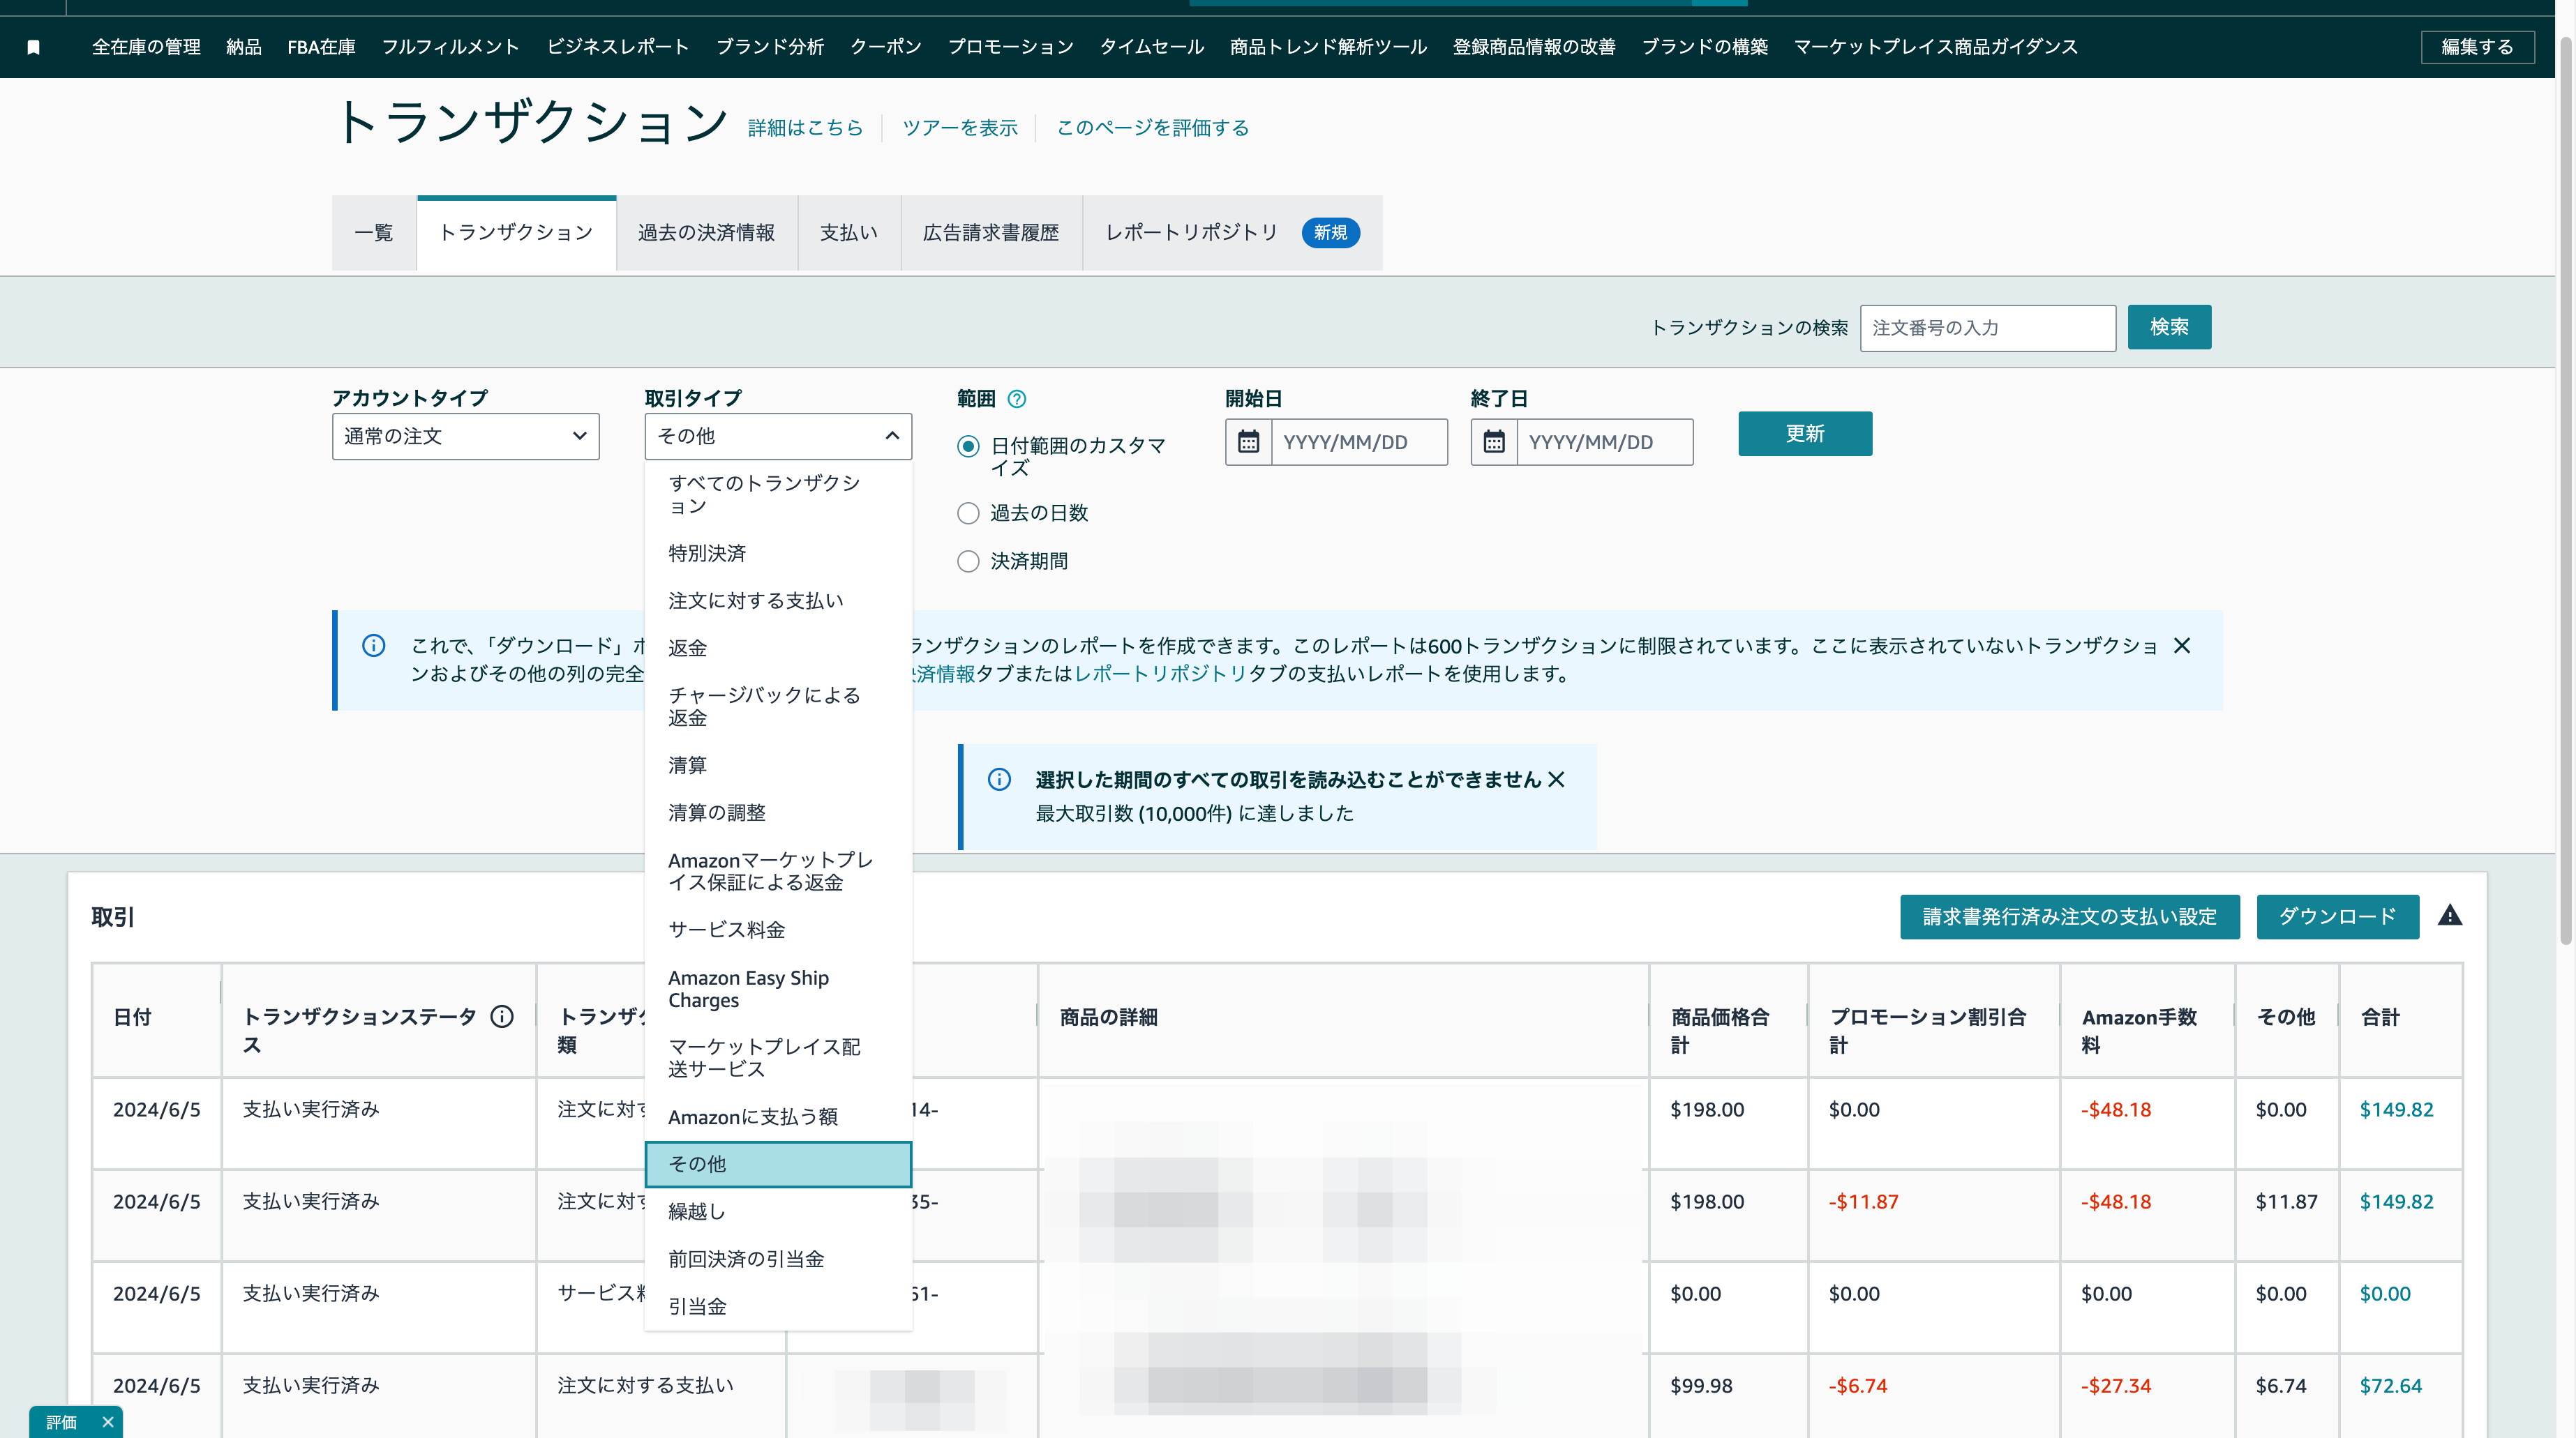Click the 終了日 date input field
This screenshot has height=1438, width=2576.
coord(1604,441)
